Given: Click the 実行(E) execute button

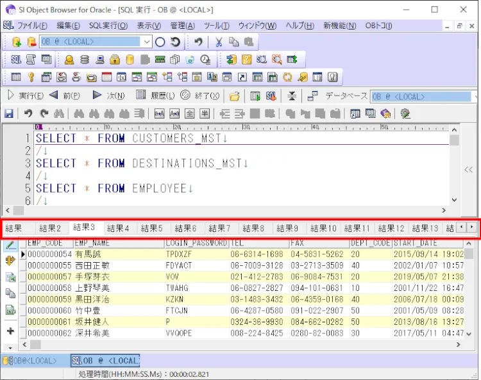Looking at the screenshot, I should pyautogui.click(x=26, y=96).
